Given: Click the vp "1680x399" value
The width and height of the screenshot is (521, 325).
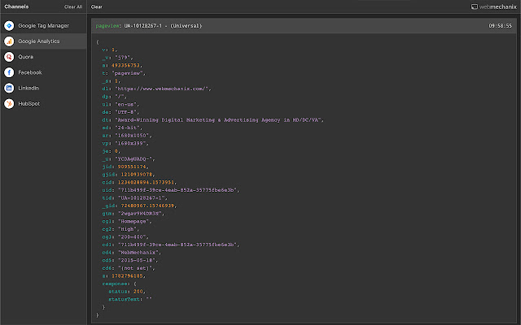Looking at the screenshot, I should [x=132, y=143].
